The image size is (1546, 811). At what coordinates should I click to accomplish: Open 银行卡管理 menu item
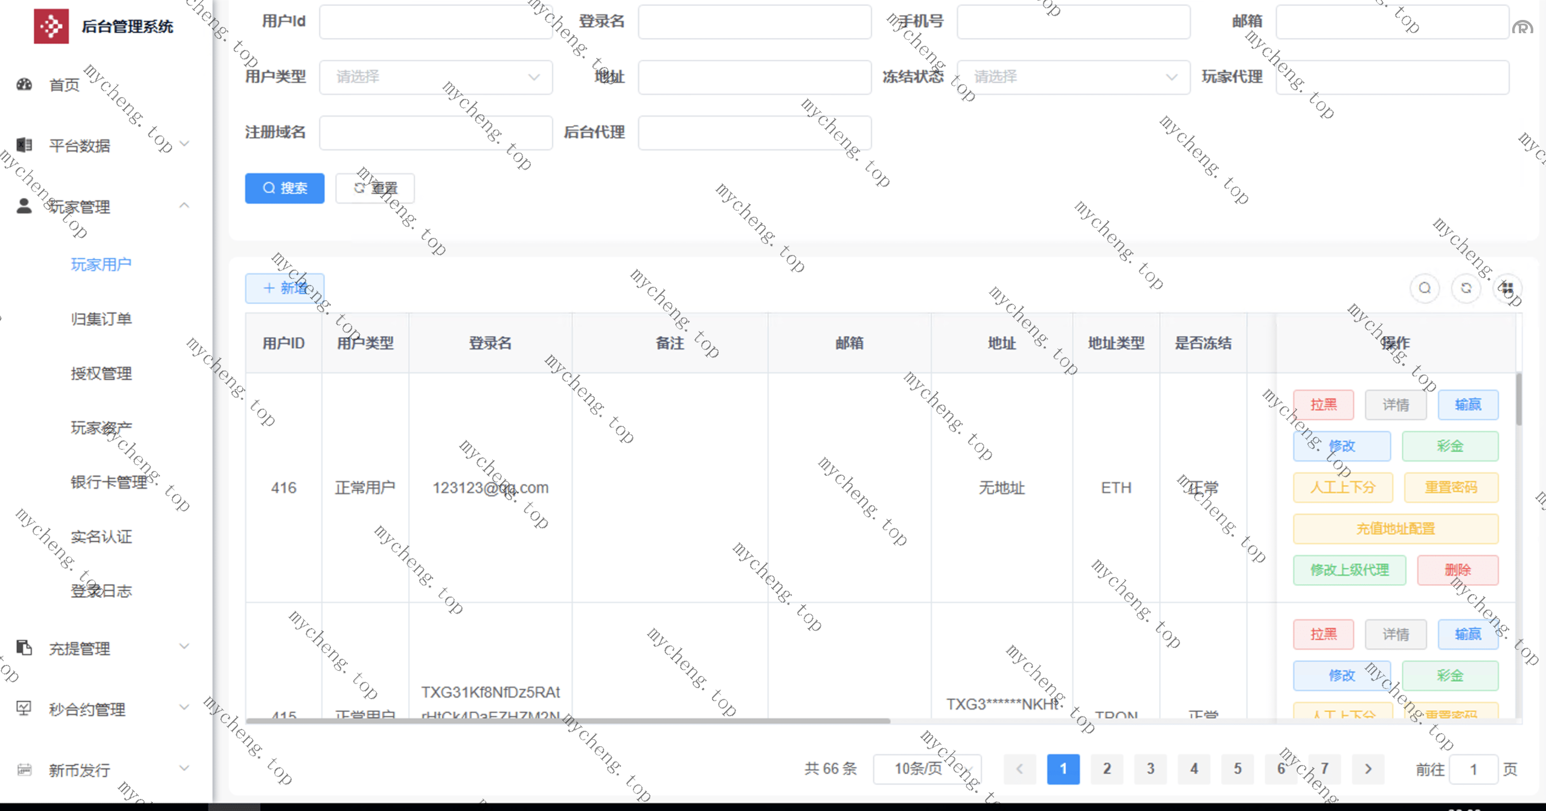point(109,482)
